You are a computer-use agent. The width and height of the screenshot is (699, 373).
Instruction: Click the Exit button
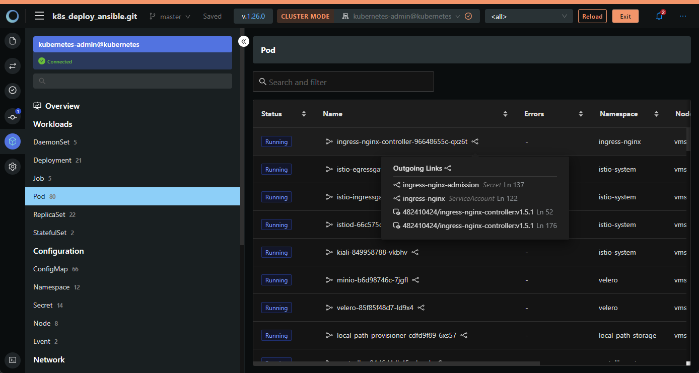click(625, 16)
